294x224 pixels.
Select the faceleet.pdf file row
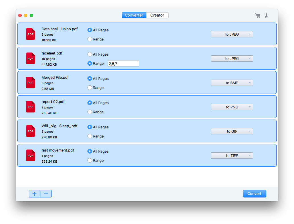click(x=171, y=58)
